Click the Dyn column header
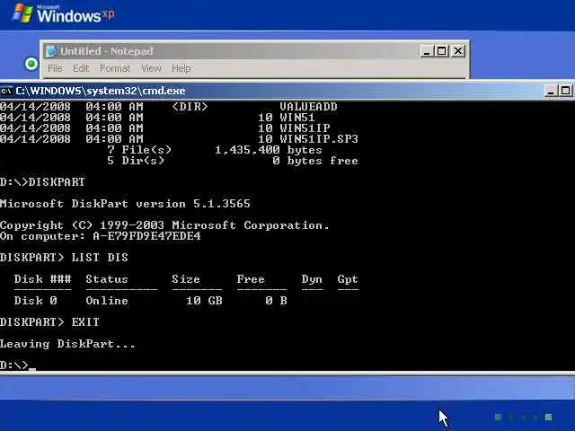The image size is (575, 431). click(312, 279)
